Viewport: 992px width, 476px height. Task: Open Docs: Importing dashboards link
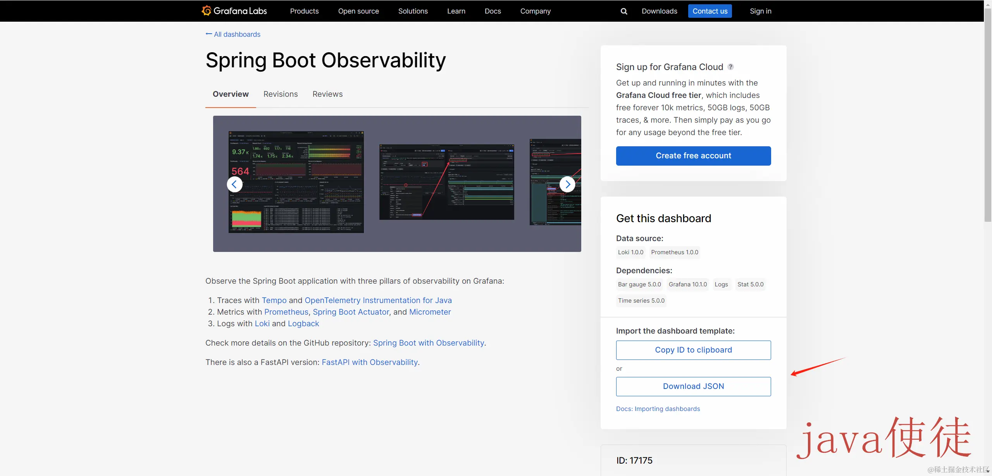(658, 409)
